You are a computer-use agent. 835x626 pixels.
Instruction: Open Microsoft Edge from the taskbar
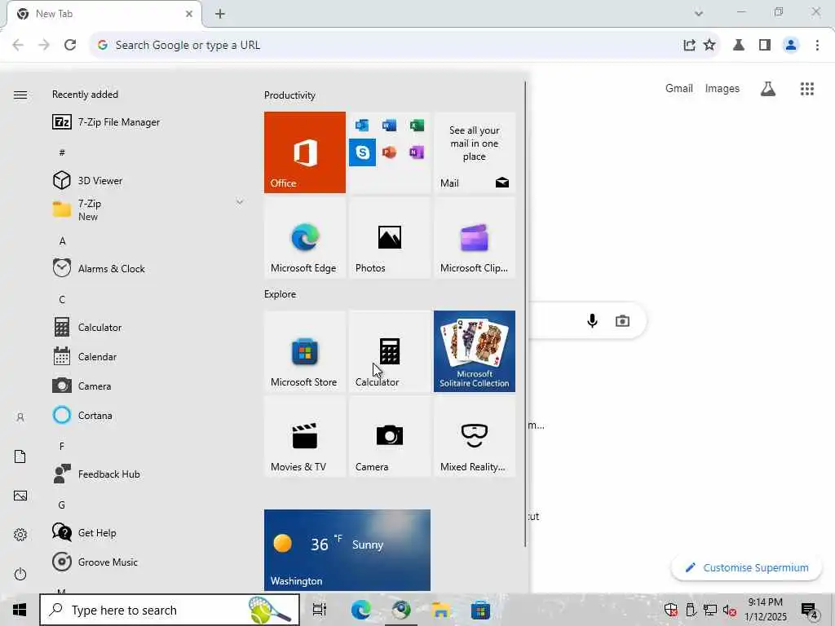pyautogui.click(x=360, y=610)
